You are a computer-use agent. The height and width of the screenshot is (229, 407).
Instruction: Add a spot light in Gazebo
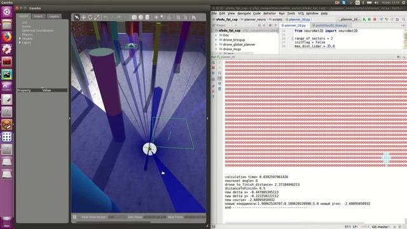[163, 17]
